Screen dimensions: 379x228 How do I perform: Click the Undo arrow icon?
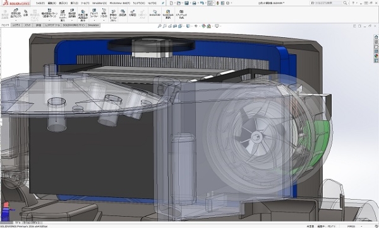click(x=202, y=3)
